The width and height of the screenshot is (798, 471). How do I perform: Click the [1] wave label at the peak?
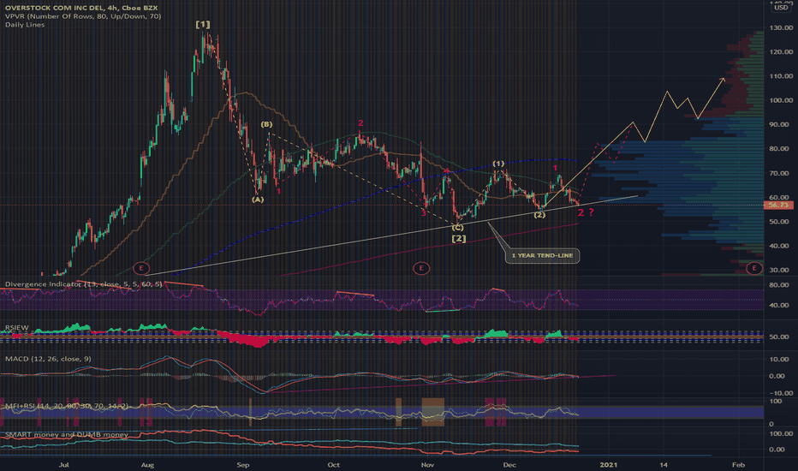pyautogui.click(x=203, y=25)
